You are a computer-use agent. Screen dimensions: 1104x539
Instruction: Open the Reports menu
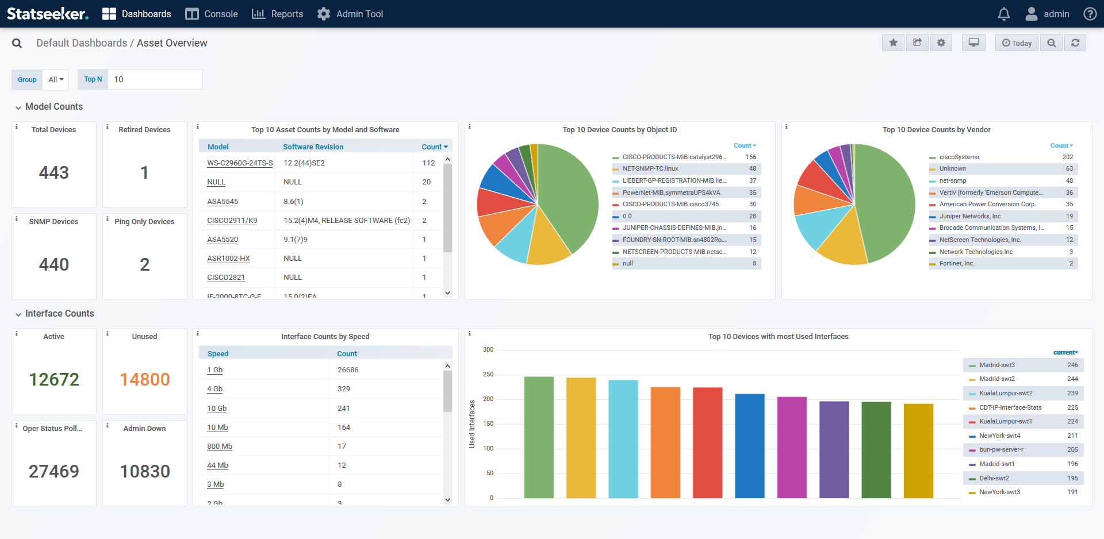click(277, 14)
